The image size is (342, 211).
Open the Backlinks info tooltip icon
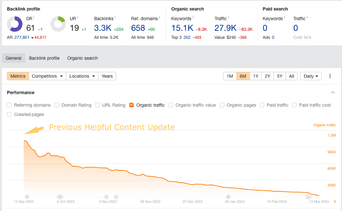pyautogui.click(x=115, y=17)
